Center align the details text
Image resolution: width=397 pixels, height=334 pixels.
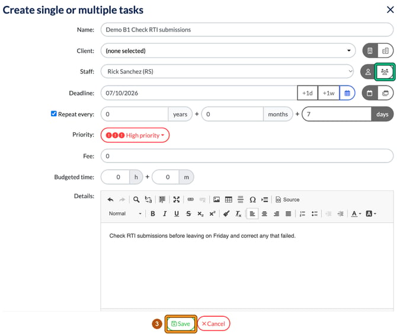click(x=264, y=214)
